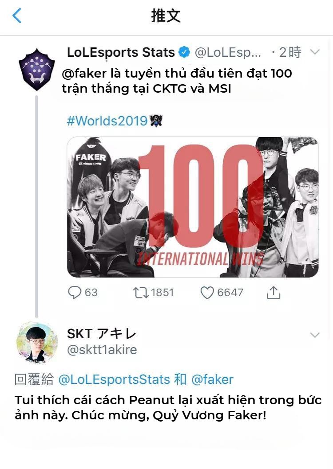333x469 pixels.
Task: Open @faker in the reply-to line
Action: tap(212, 379)
